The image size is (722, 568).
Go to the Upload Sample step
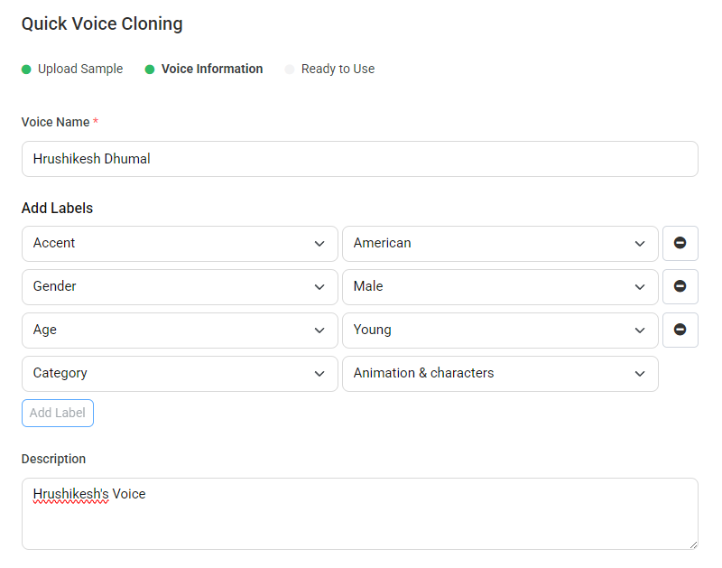[x=80, y=69]
